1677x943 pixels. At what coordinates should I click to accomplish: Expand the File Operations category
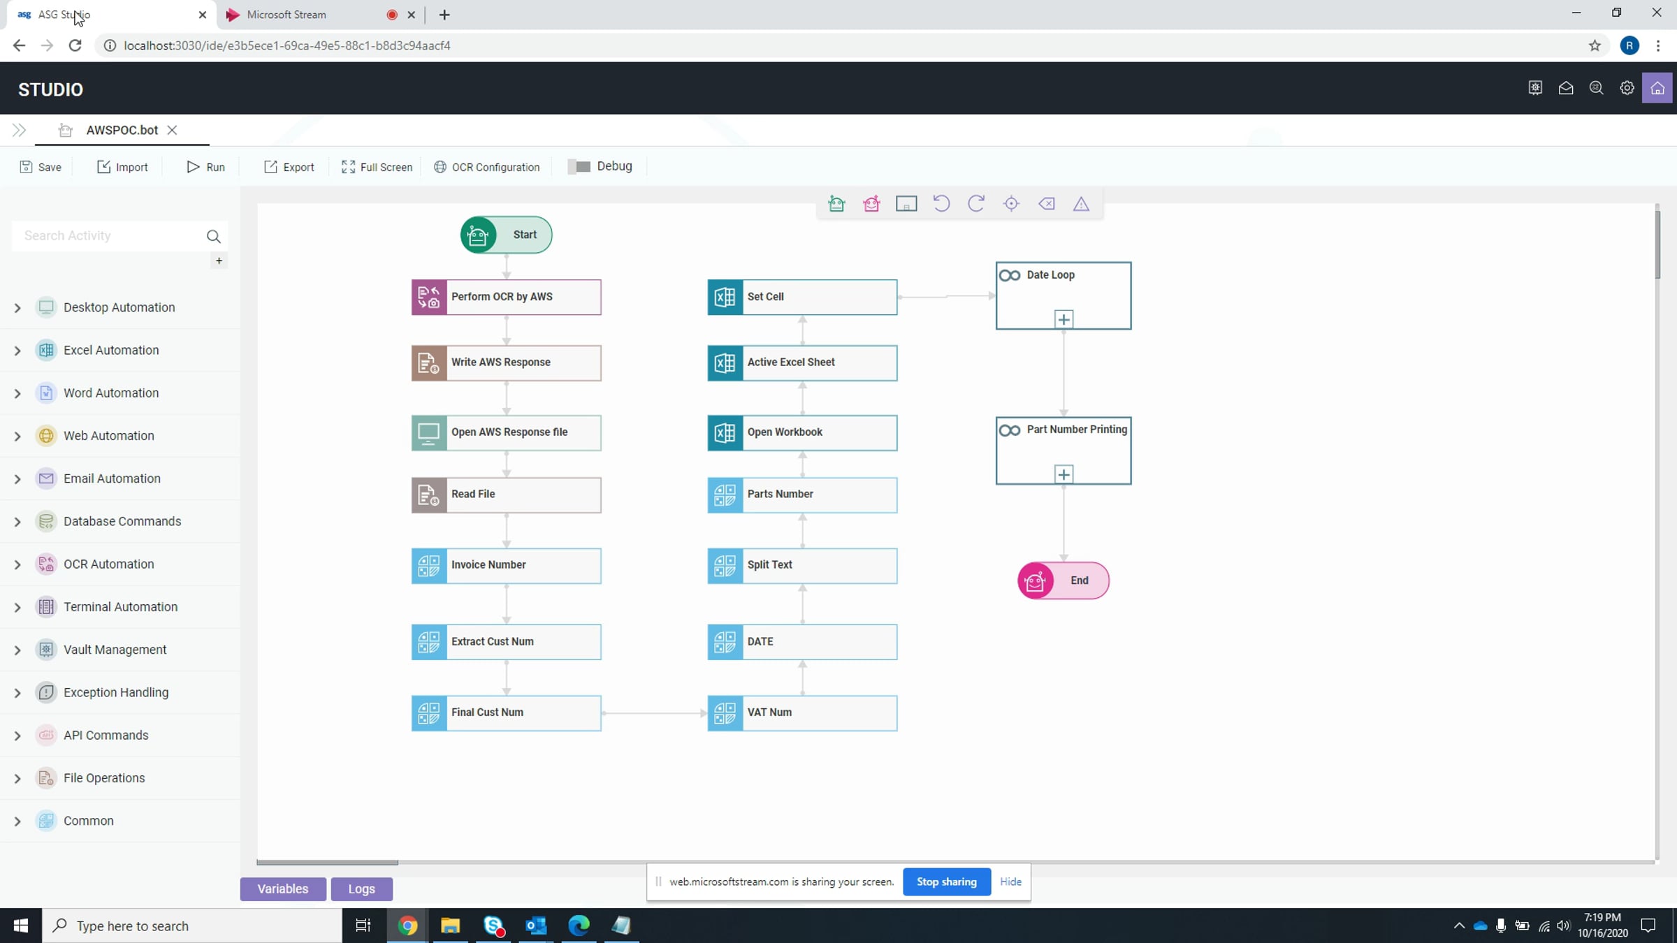point(17,778)
